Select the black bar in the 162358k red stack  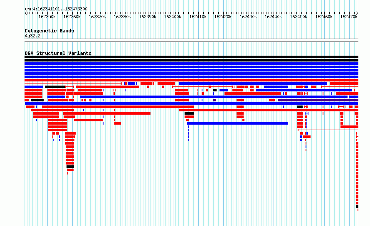(70, 167)
